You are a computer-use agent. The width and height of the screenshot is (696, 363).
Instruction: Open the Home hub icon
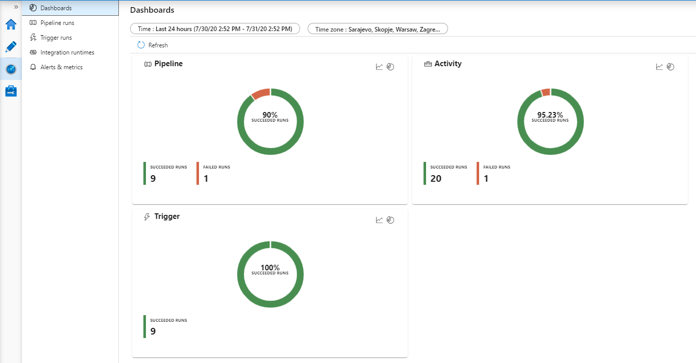[x=11, y=24]
